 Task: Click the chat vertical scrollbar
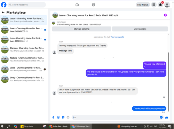168,81
